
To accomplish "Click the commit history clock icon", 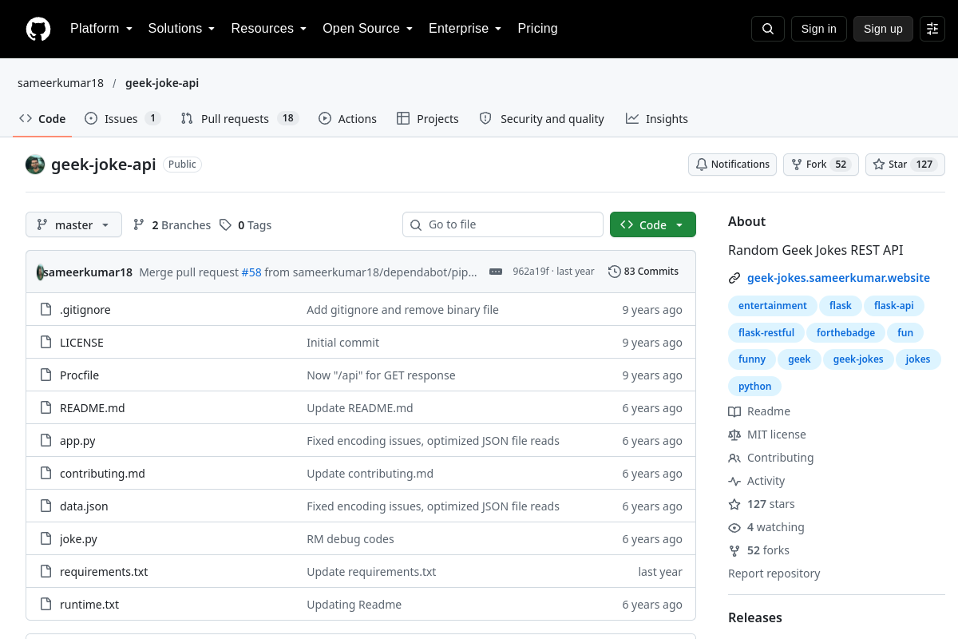I will [x=614, y=272].
